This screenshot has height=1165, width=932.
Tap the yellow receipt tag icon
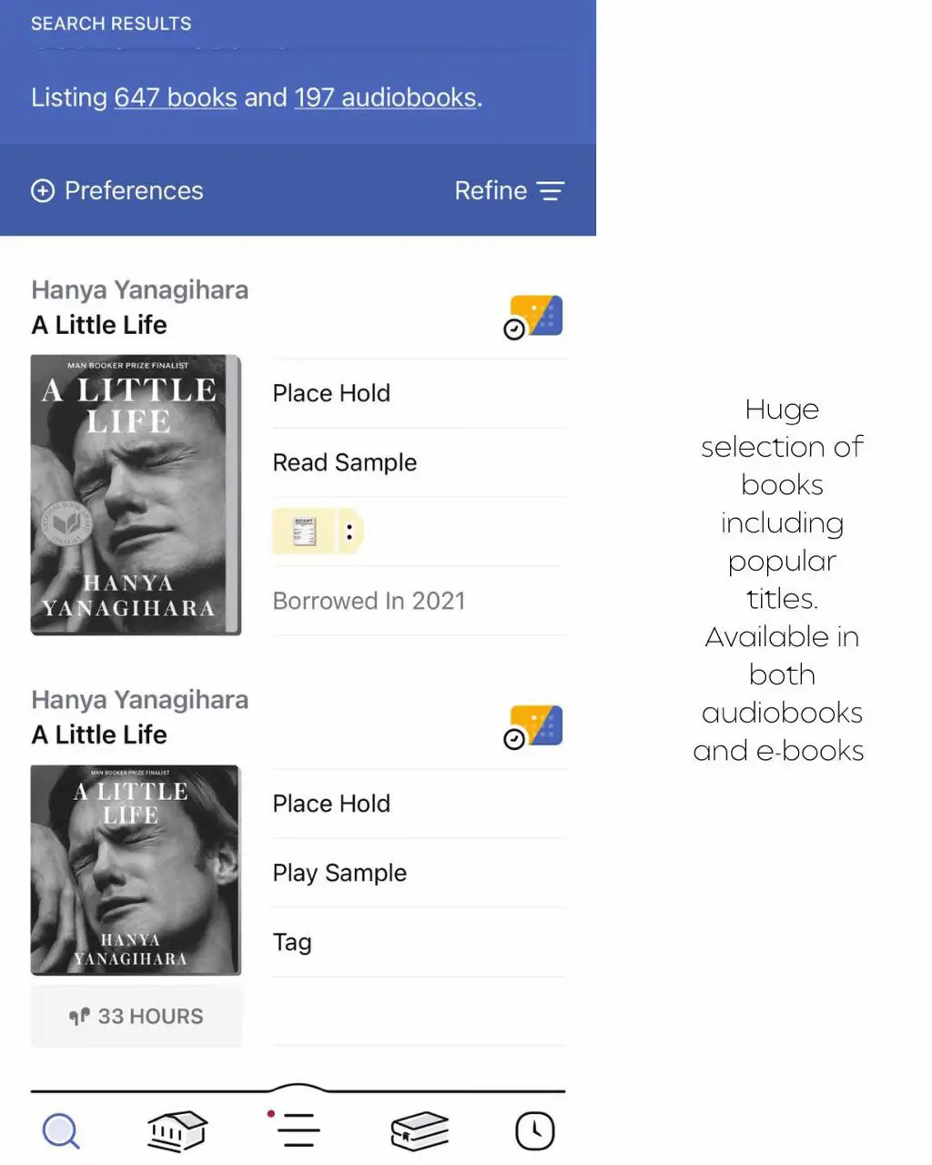click(304, 532)
